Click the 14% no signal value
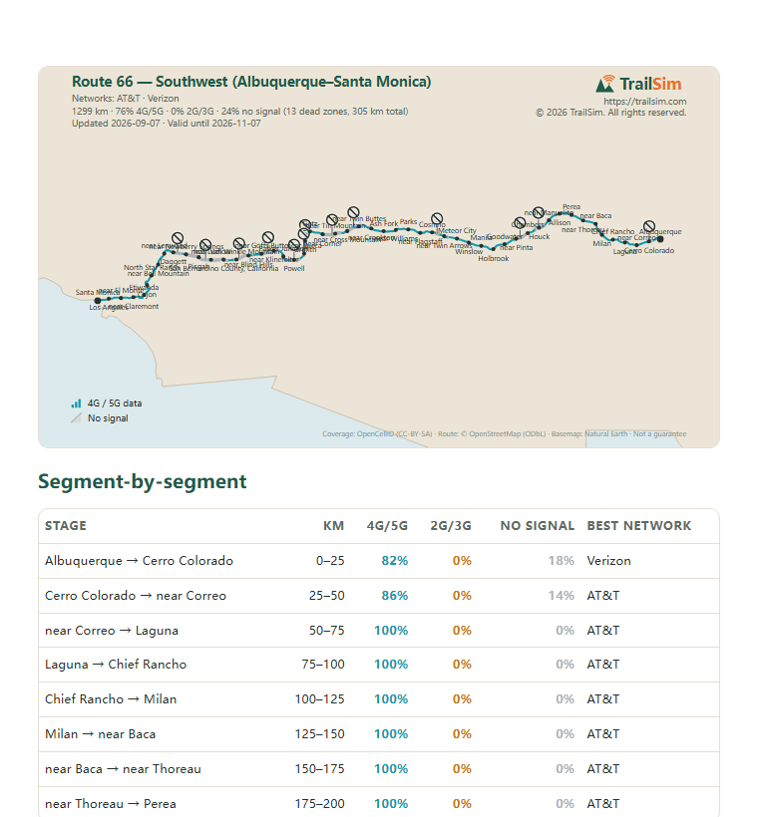The width and height of the screenshot is (758, 817). 562,596
